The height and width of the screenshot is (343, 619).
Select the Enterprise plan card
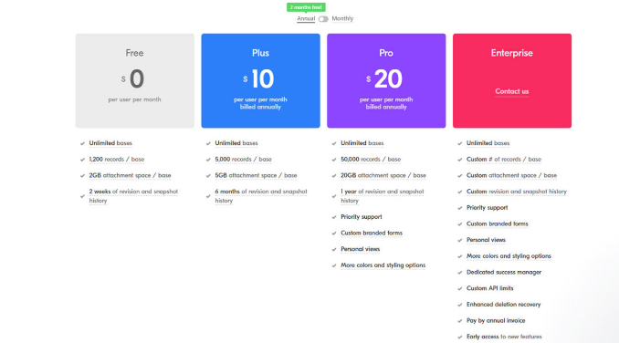512,81
